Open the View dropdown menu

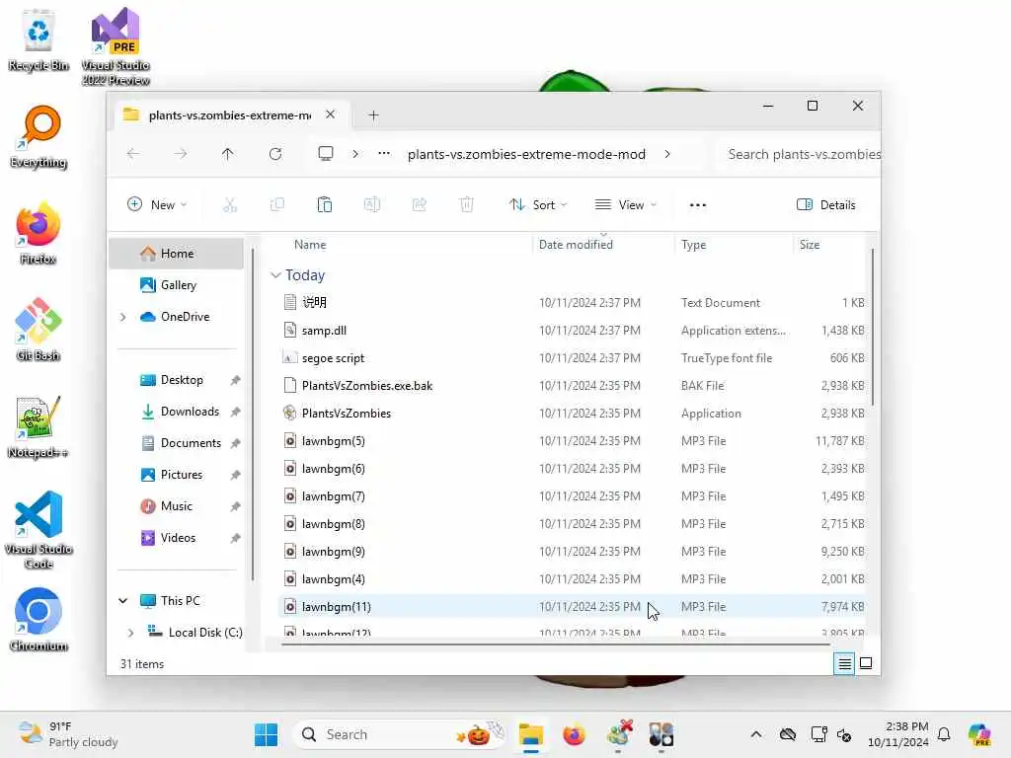[x=625, y=205]
